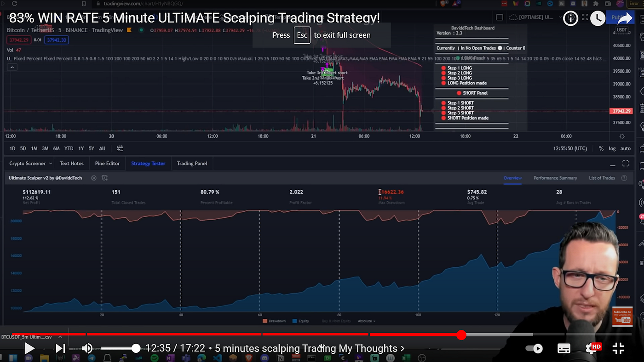Collapse the indicator row using the up chevron
Image resolution: width=644 pixels, height=362 pixels.
[12, 67]
